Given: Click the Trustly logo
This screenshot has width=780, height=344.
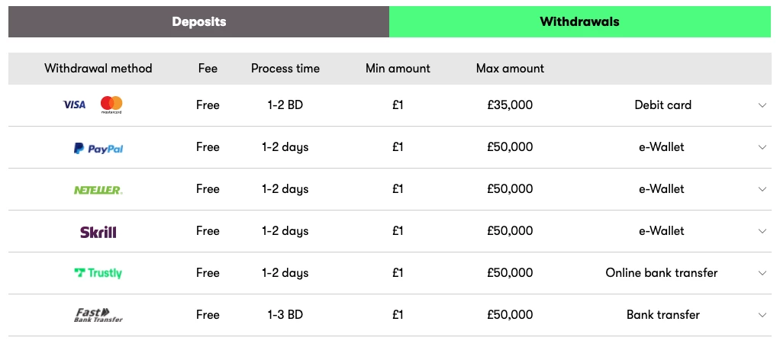Looking at the screenshot, I should pos(98,273).
